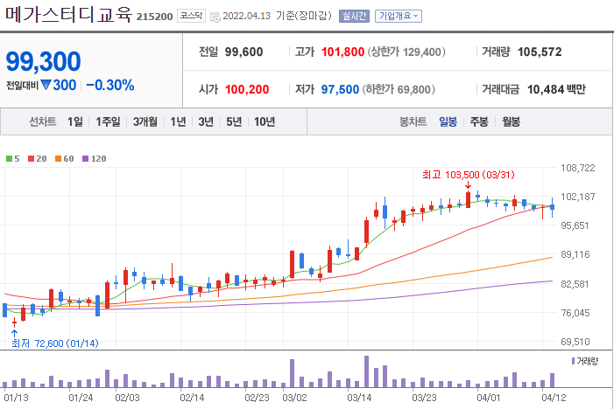Click the 최고 103,500 (03/31) annotation
This screenshot has width=614, height=409.
click(x=469, y=175)
